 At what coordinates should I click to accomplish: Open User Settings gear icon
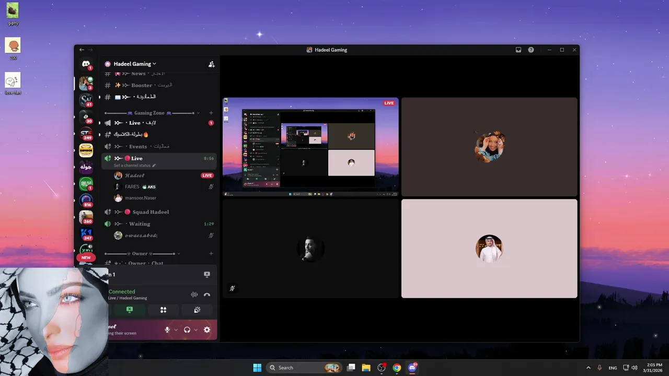pyautogui.click(x=207, y=330)
